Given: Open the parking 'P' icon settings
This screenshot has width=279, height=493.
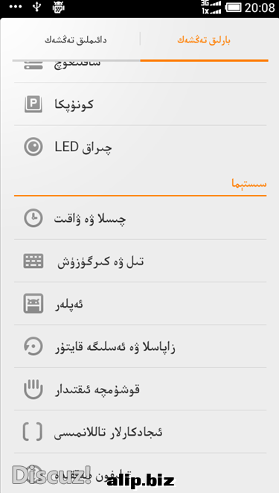Looking at the screenshot, I should (33, 104).
